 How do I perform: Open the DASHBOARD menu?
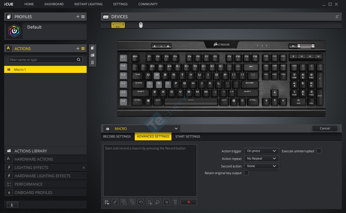[x=54, y=4]
